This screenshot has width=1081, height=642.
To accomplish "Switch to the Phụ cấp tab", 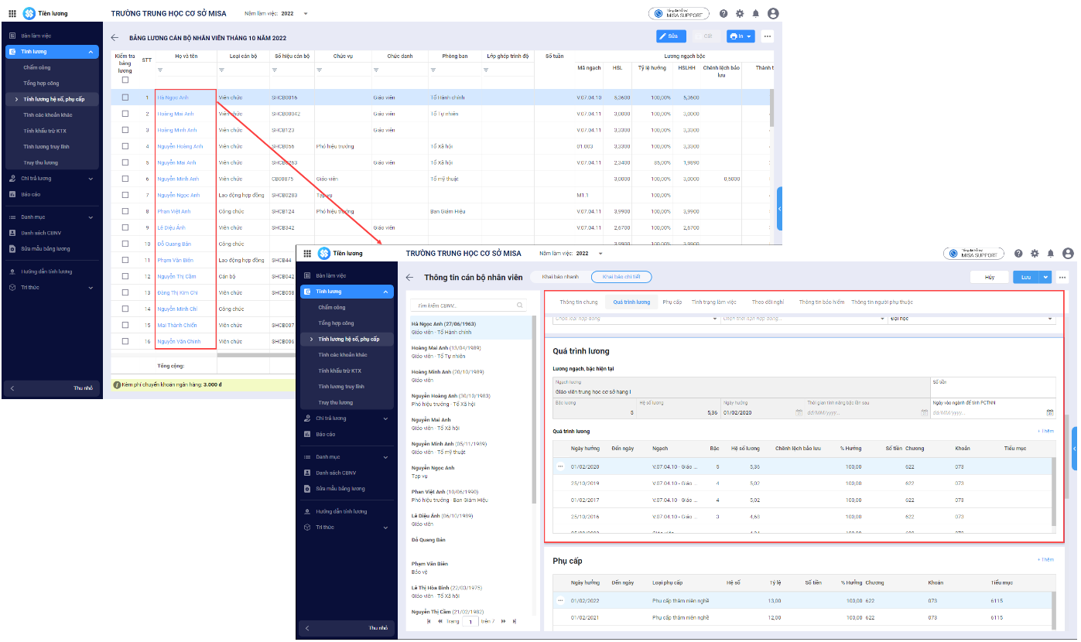I will pos(672,302).
